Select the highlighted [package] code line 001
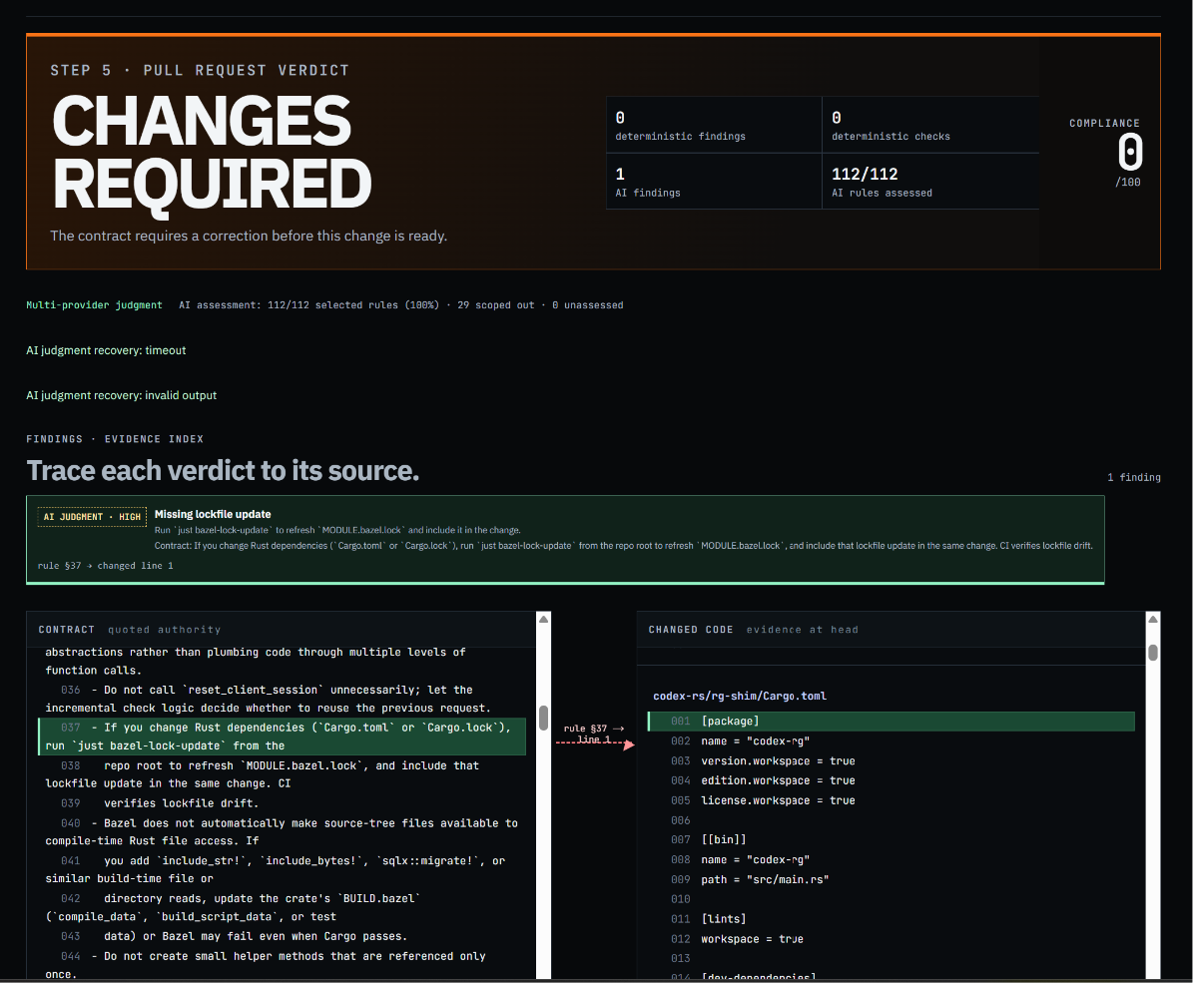Viewport: 1193px width, 983px height. [x=891, y=722]
